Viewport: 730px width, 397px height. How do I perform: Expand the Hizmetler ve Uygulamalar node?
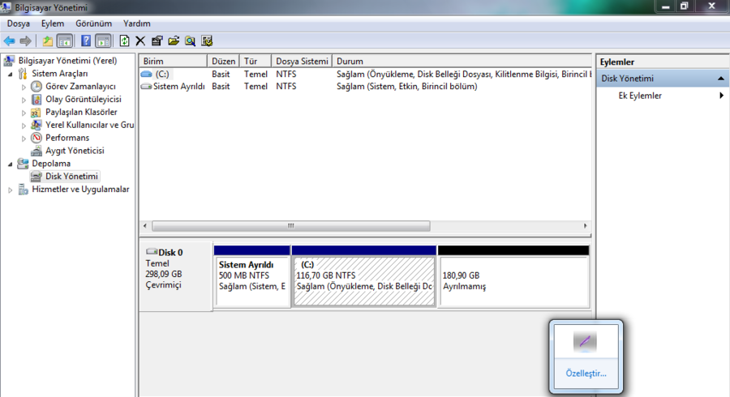click(x=10, y=190)
